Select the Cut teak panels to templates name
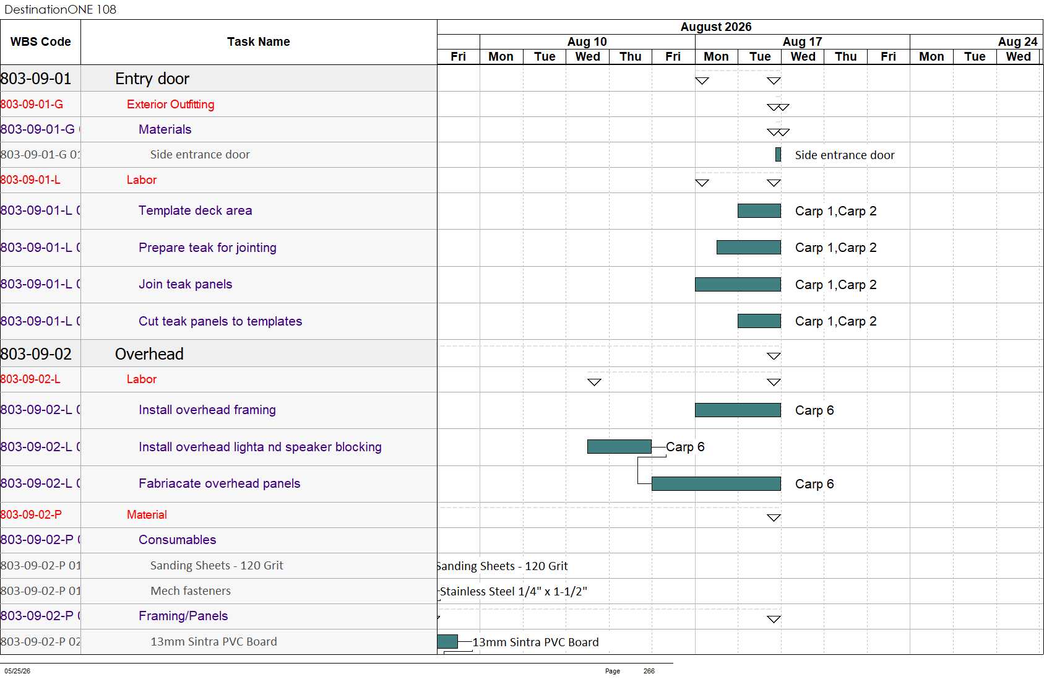The width and height of the screenshot is (1044, 679). [220, 321]
